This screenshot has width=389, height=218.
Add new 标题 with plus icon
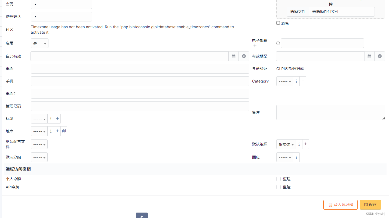click(x=57, y=119)
